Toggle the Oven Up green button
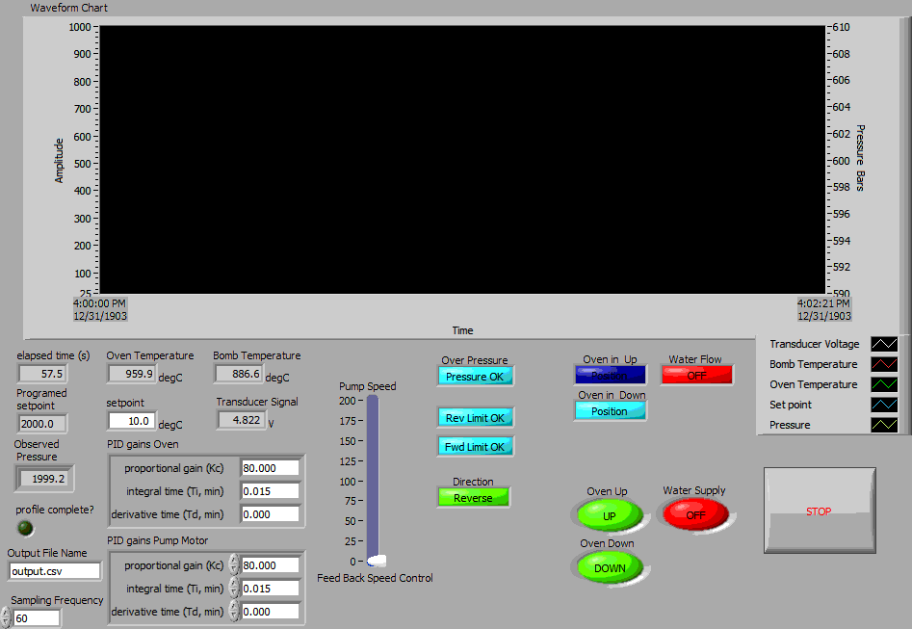This screenshot has height=629, width=912. [609, 515]
